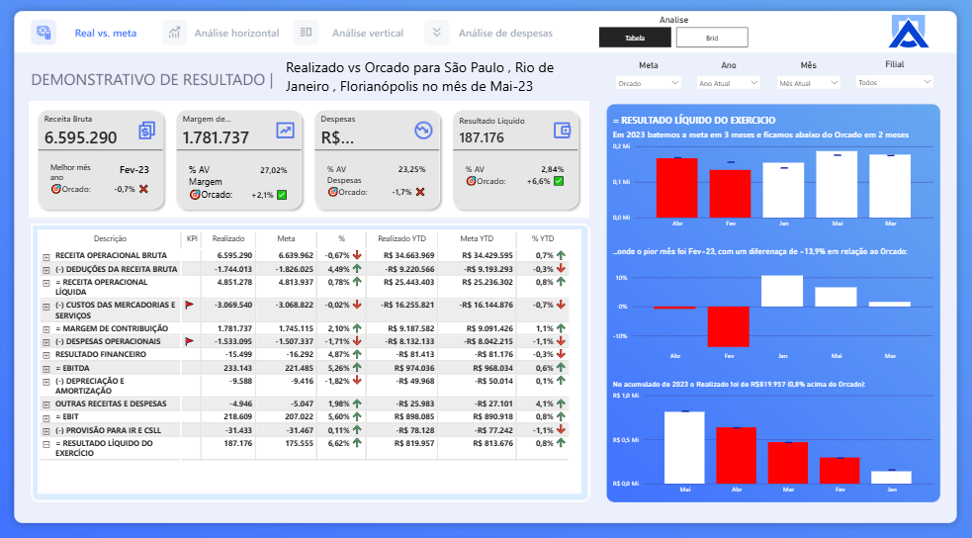Collapse the Resultado Líquido do Exercício row

point(45,444)
